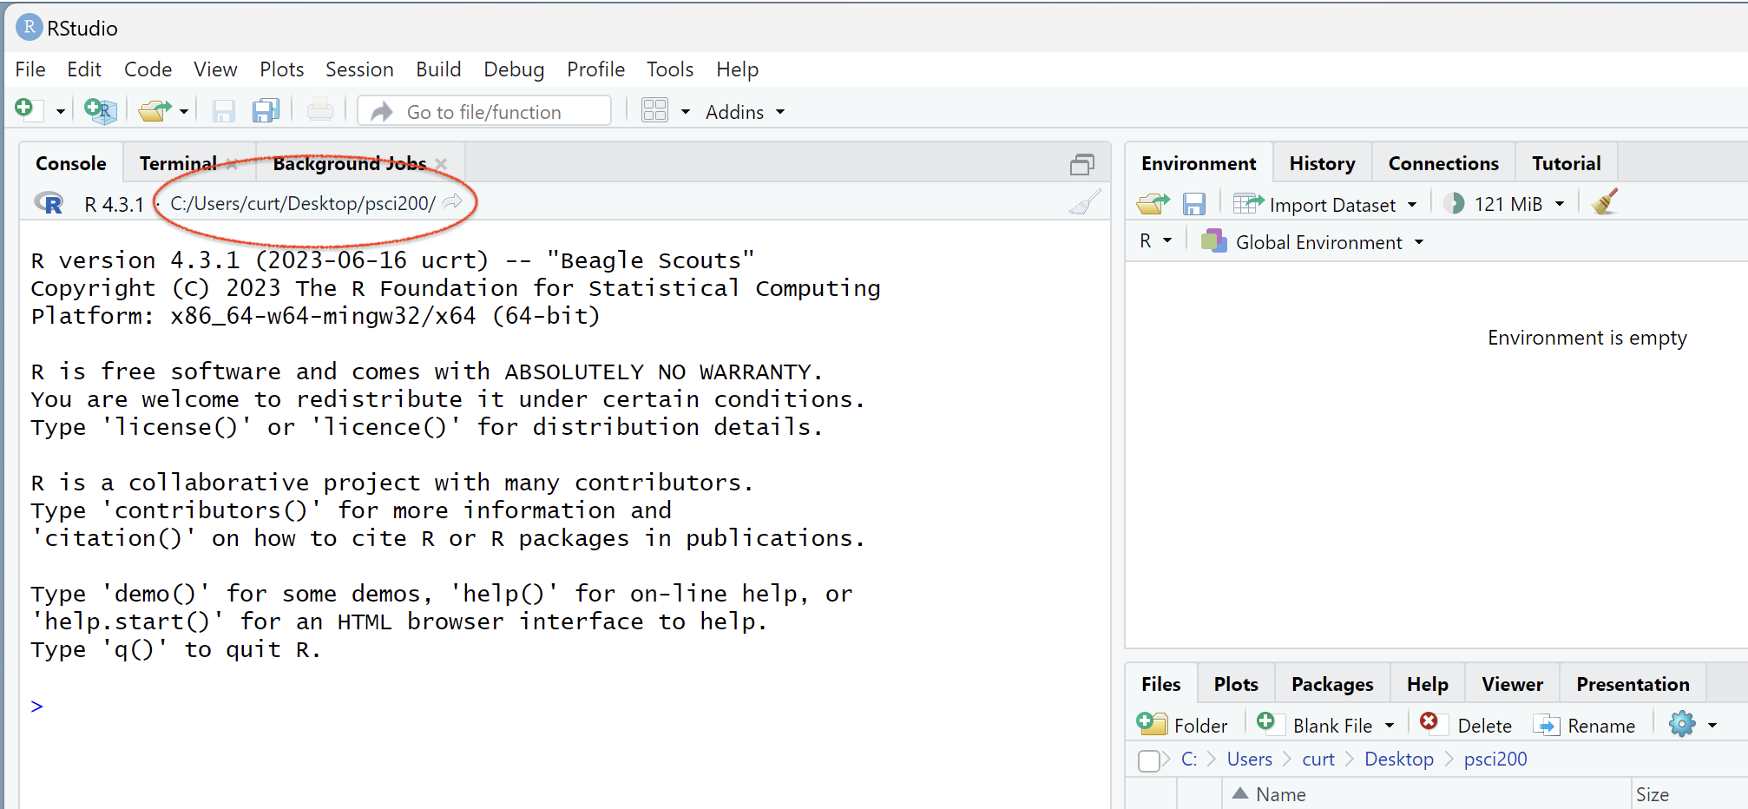Close the Terminal tab
Screen dimensions: 1748x809
coord(233,164)
